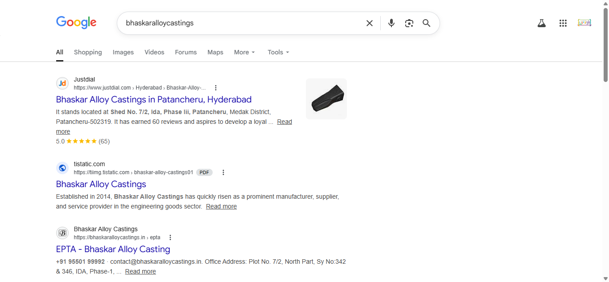Image resolution: width=609 pixels, height=282 pixels.
Task: Open the Google apps grid
Action: (x=563, y=23)
